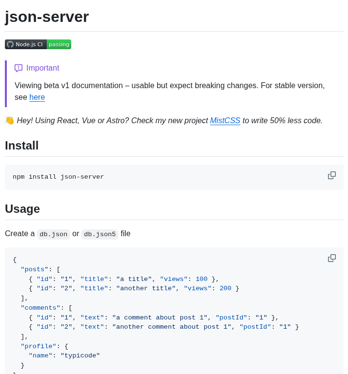Click the 'npm install json-server' code text

(58, 177)
